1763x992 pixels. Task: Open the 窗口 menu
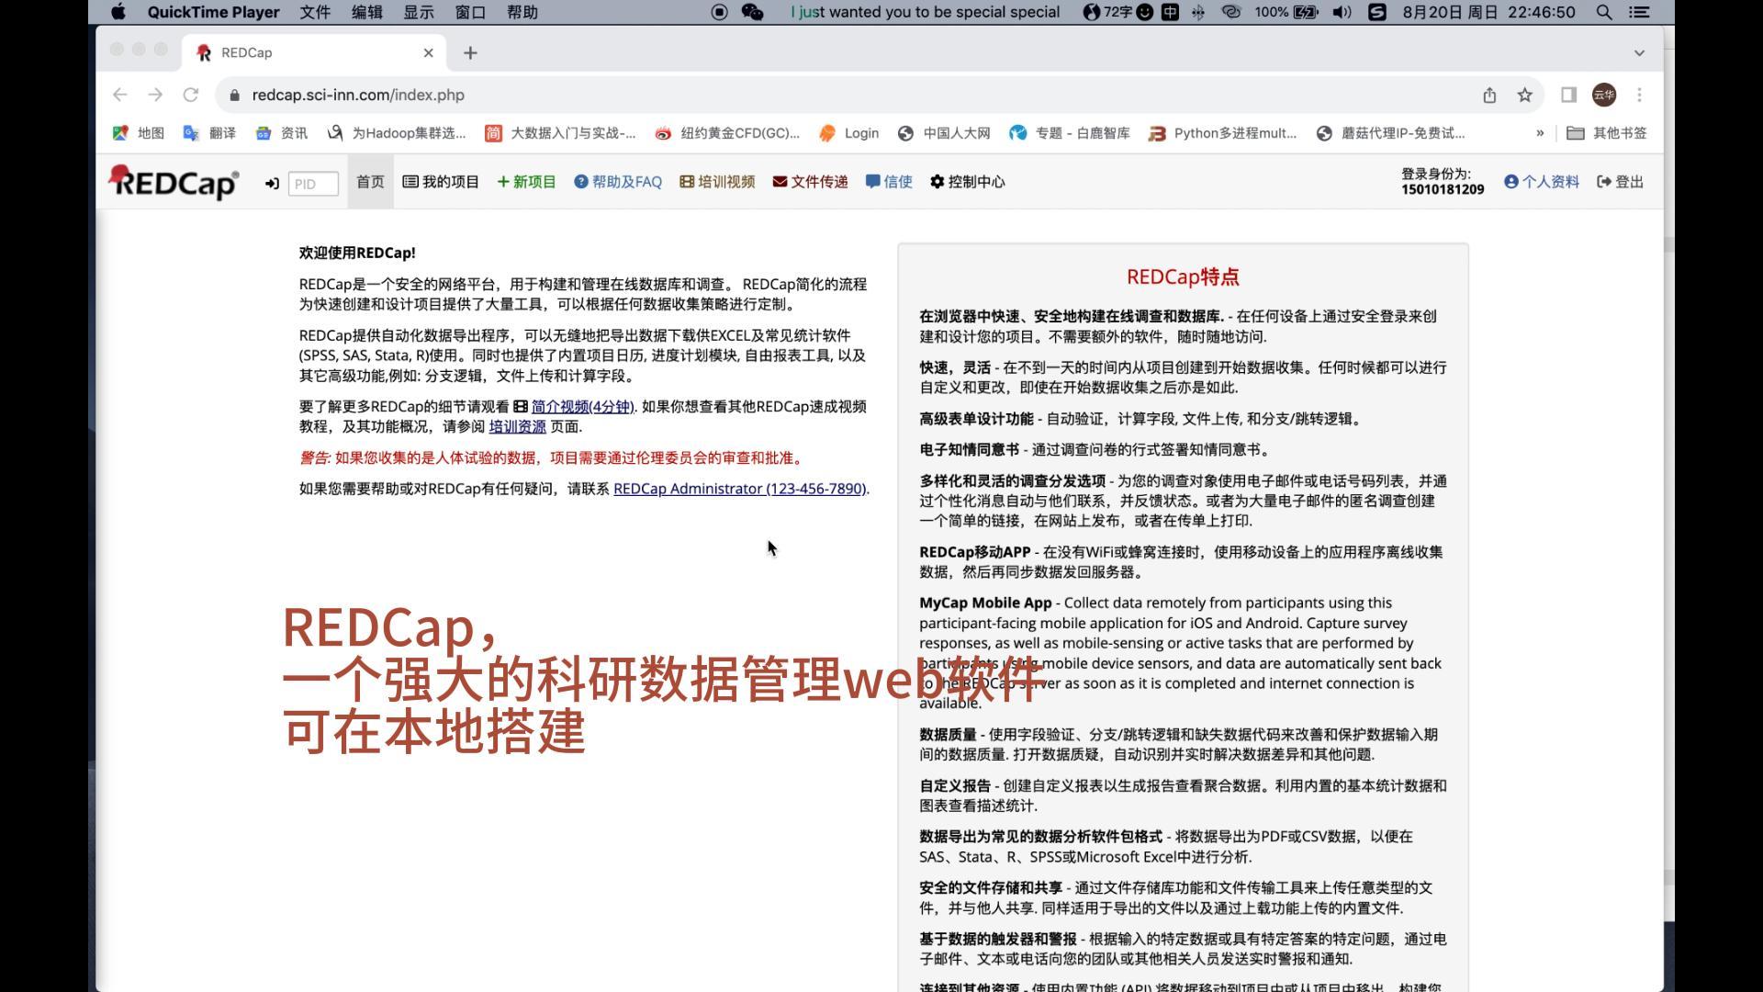click(x=470, y=12)
